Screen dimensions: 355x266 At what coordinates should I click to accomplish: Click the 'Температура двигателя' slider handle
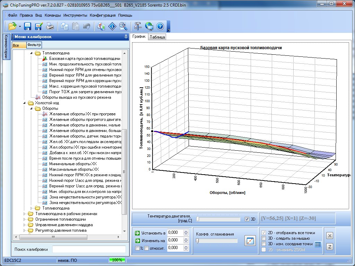point(198,219)
